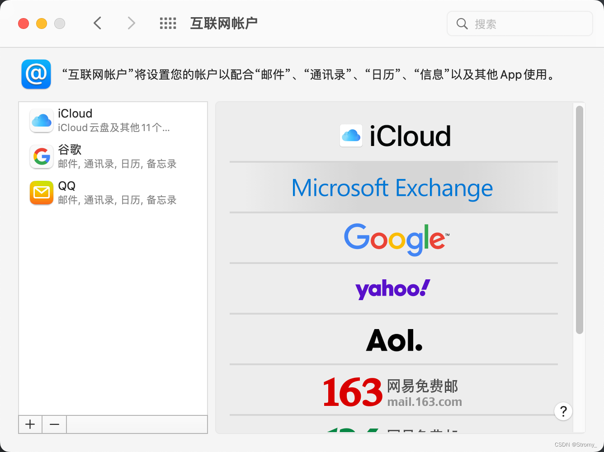This screenshot has width=604, height=452.
Task: Click in the 搜索 search field
Action: (x=520, y=24)
